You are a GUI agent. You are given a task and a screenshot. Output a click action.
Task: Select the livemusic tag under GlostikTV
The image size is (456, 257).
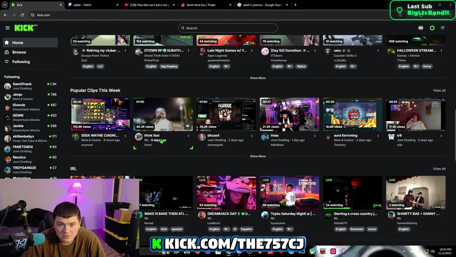(357, 229)
